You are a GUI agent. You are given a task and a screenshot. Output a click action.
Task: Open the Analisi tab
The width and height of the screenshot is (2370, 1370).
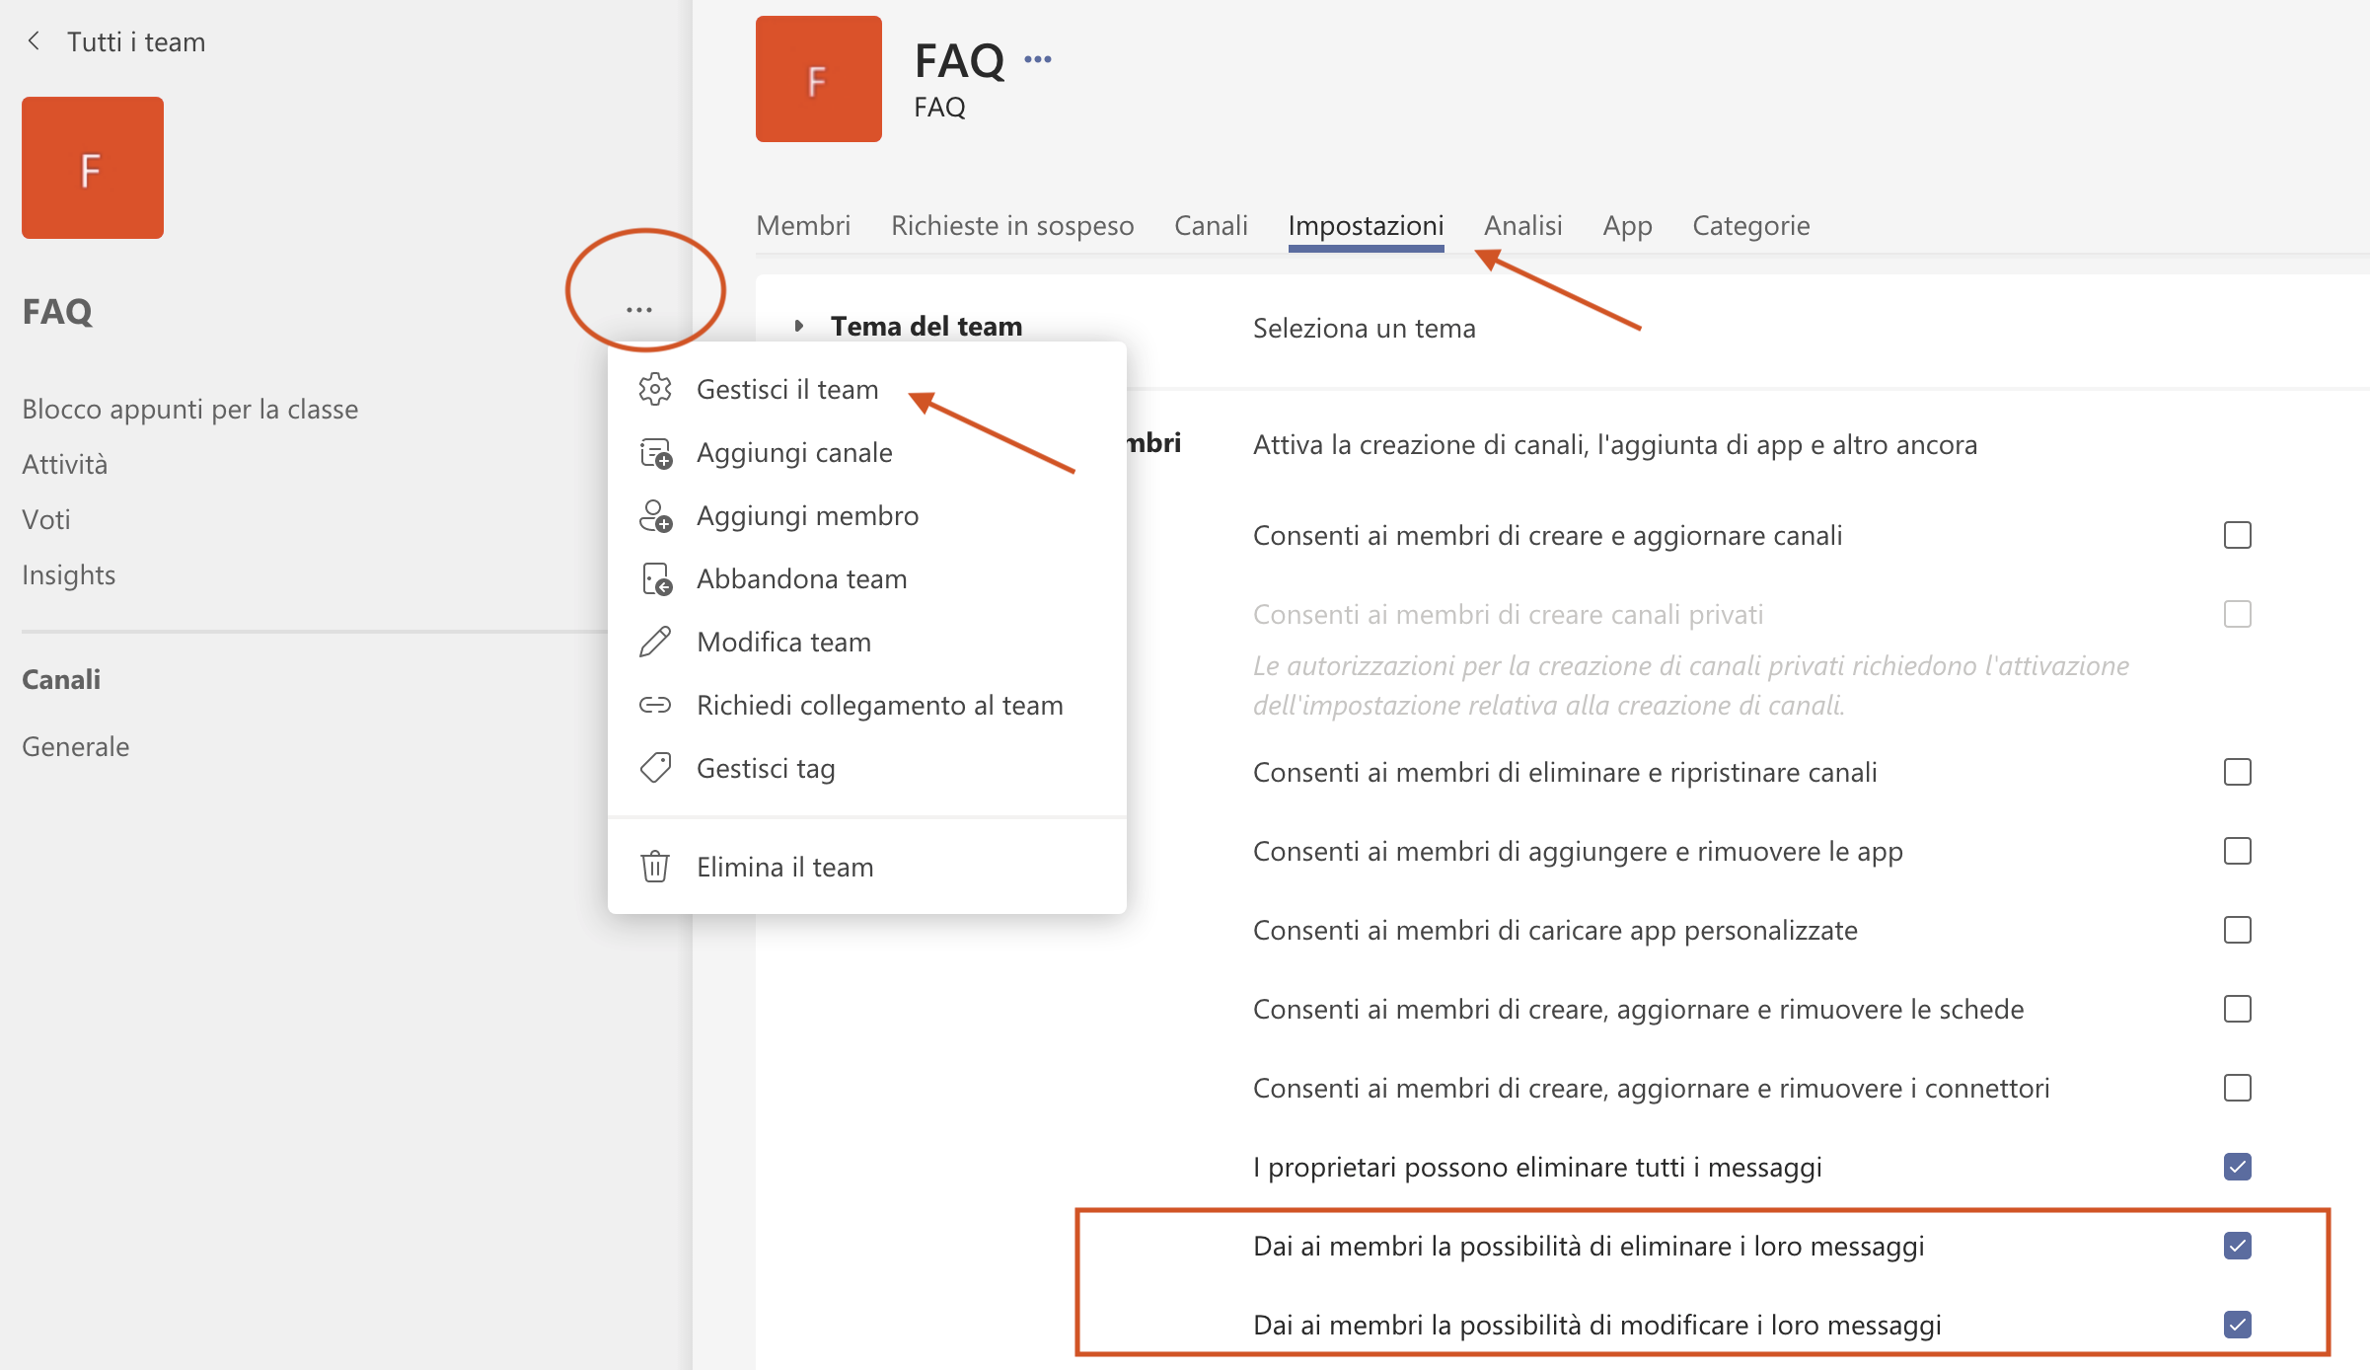click(1523, 225)
